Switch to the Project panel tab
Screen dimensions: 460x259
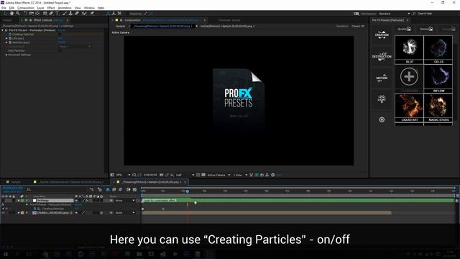coord(7,20)
